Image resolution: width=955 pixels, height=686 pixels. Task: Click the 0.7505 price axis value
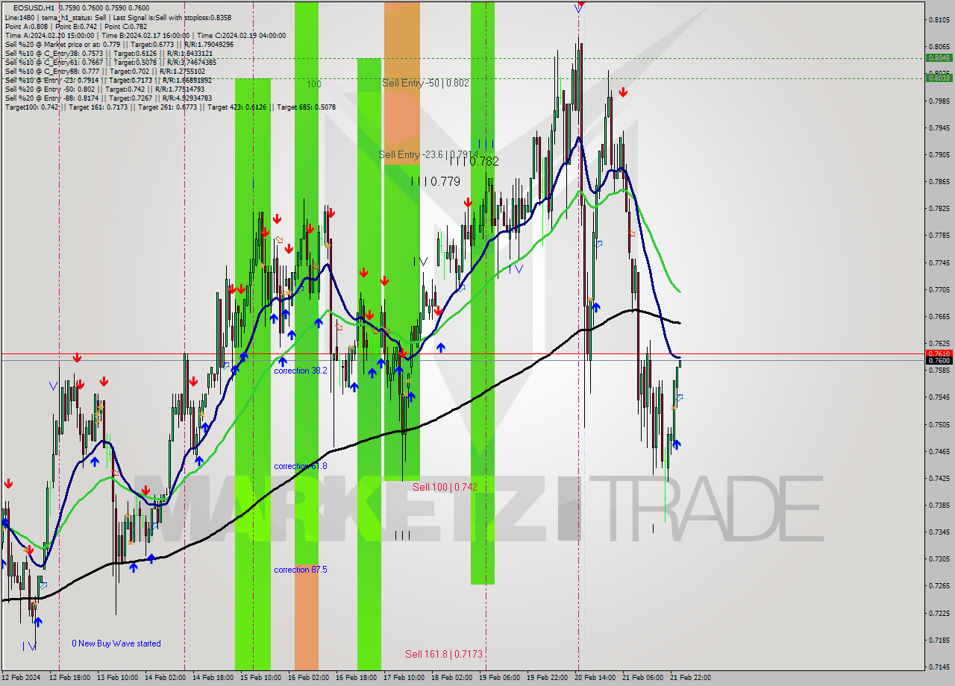tap(939, 424)
